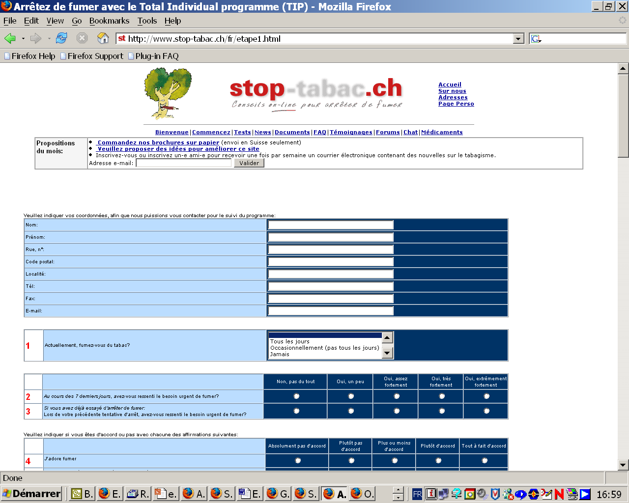629x503 pixels.
Task: Click the Stop loading icon
Action: point(82,38)
